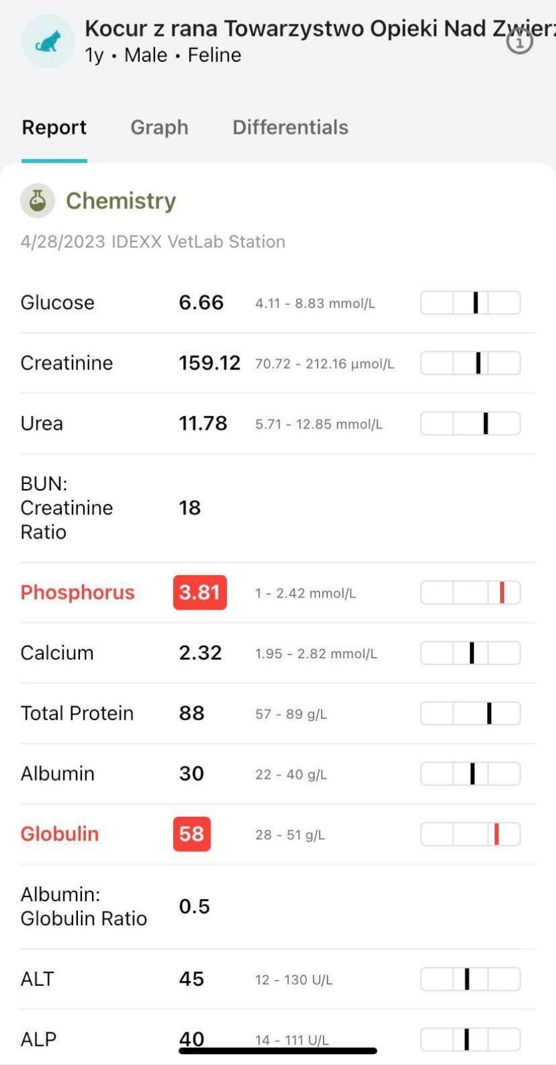Viewport: 556px width, 1065px height.
Task: Tap the red Globulin 58 badge
Action: (192, 834)
